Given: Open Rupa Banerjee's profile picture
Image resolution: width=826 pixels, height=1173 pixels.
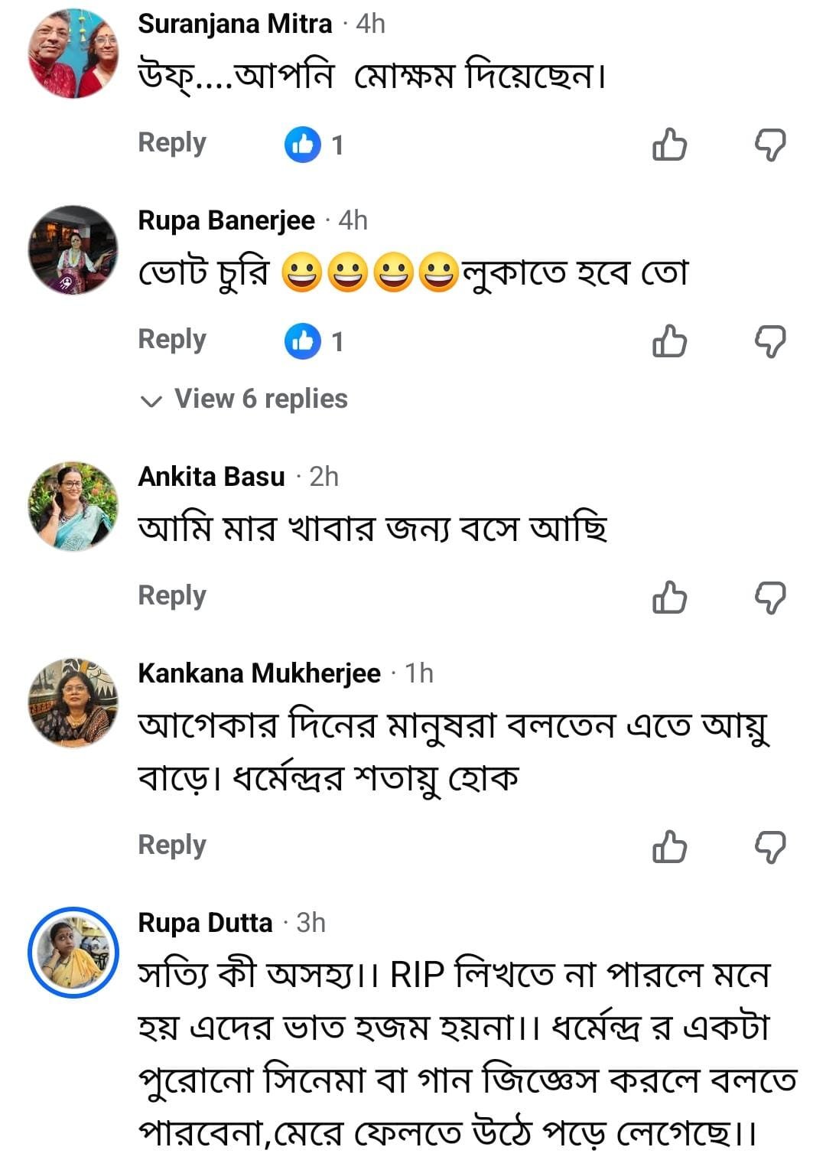Looking at the screenshot, I should [73, 249].
